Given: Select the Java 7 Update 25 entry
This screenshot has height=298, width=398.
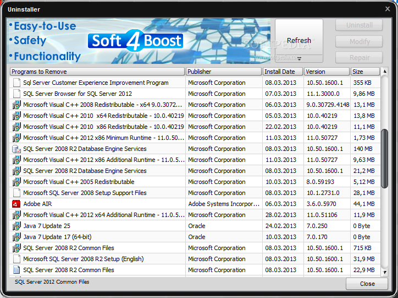Looking at the screenshot, I should coord(47,226).
